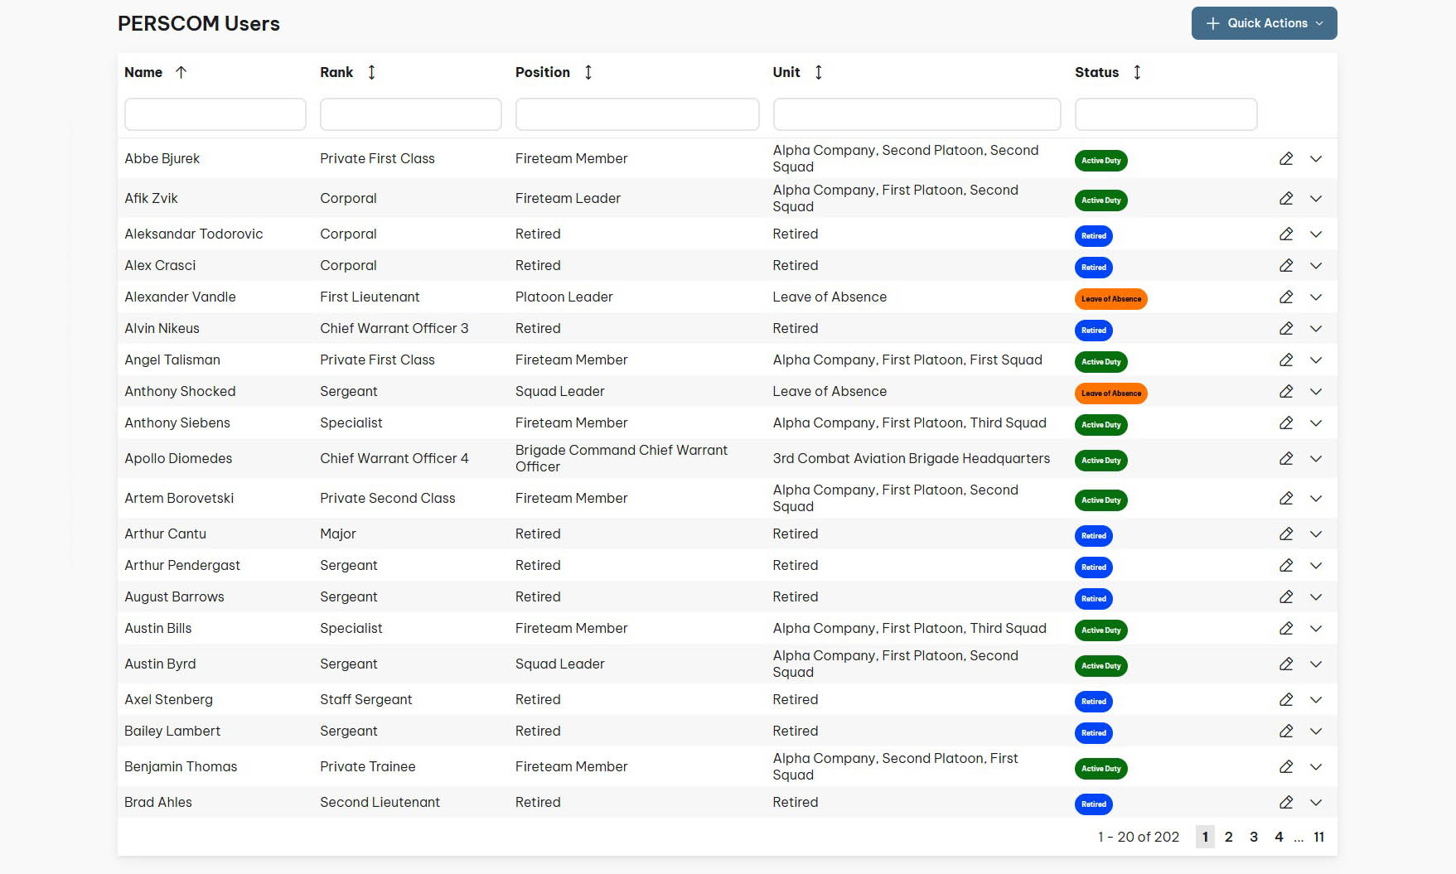1456x874 pixels.
Task: Click the Status filter input box
Action: [x=1165, y=114]
